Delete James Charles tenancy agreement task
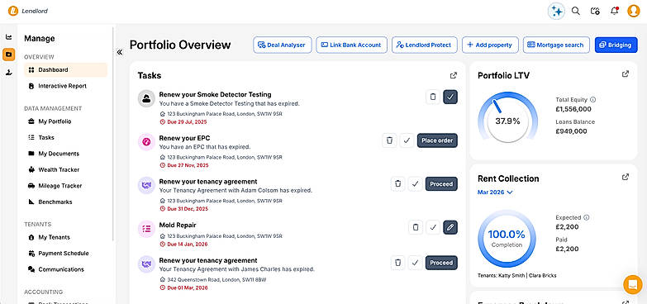 397,263
